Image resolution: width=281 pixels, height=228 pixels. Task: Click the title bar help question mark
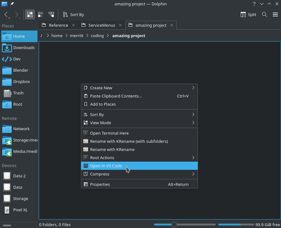pyautogui.click(x=254, y=4)
